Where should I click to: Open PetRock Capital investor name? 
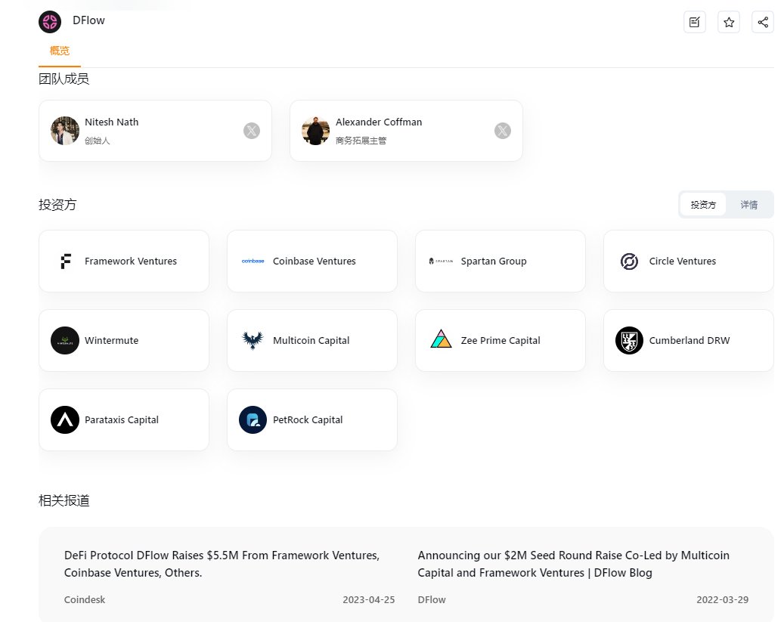(x=308, y=420)
